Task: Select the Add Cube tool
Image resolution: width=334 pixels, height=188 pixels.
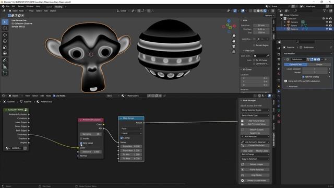Action: coord(5,74)
